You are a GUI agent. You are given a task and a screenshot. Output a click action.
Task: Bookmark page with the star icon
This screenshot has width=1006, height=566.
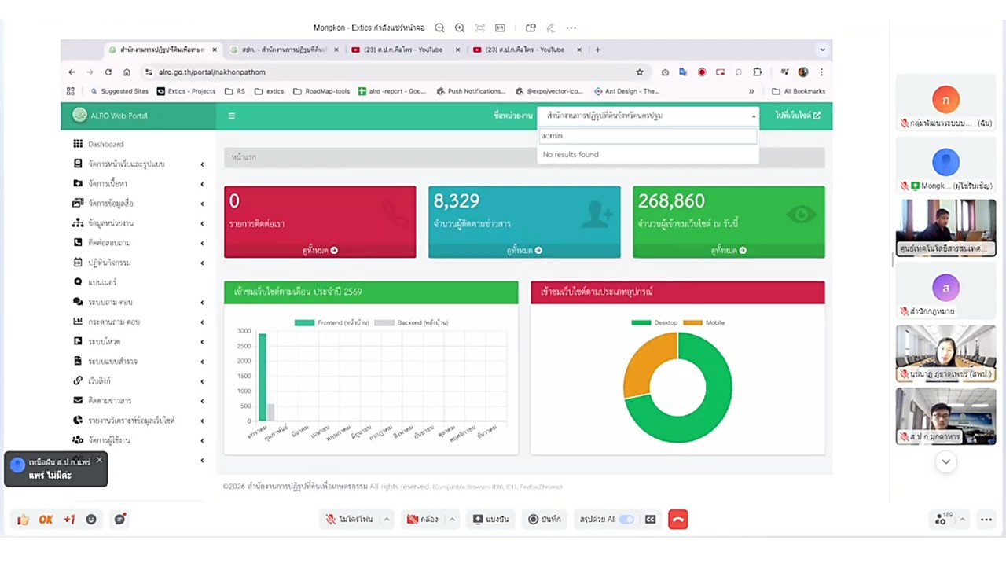640,72
